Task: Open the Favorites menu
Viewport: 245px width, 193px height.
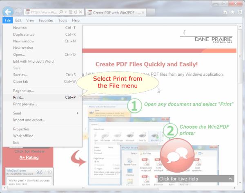Action: click(46, 20)
